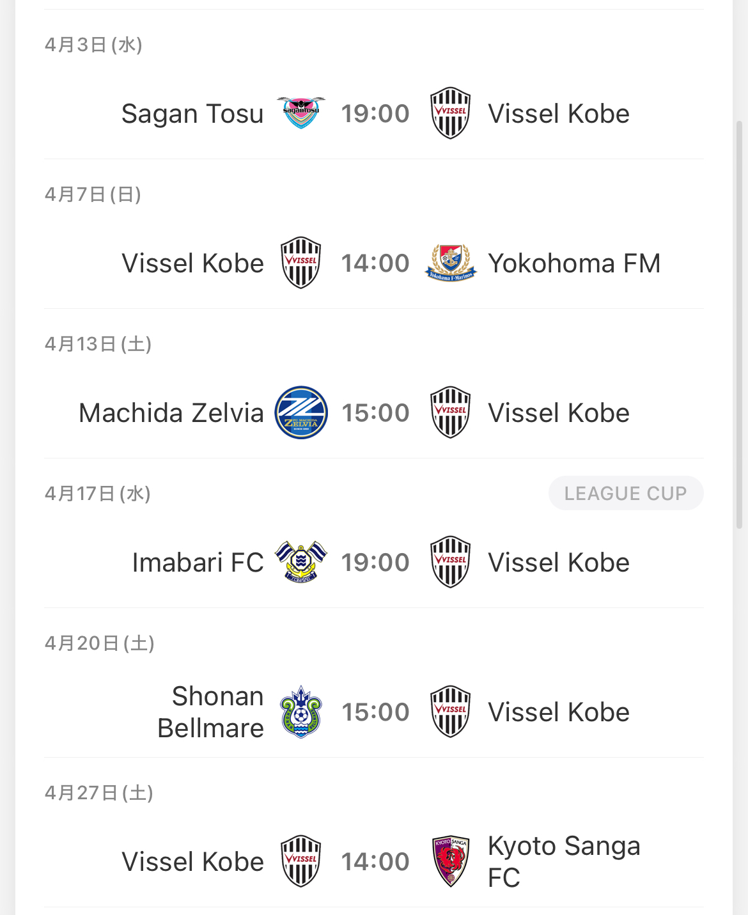Open Sagan Tosu team name link
The height and width of the screenshot is (915, 748).
192,114
